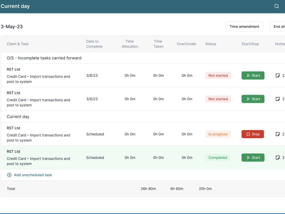The width and height of the screenshot is (285, 214).
Task: Start the Completed task again
Action: coord(253,158)
